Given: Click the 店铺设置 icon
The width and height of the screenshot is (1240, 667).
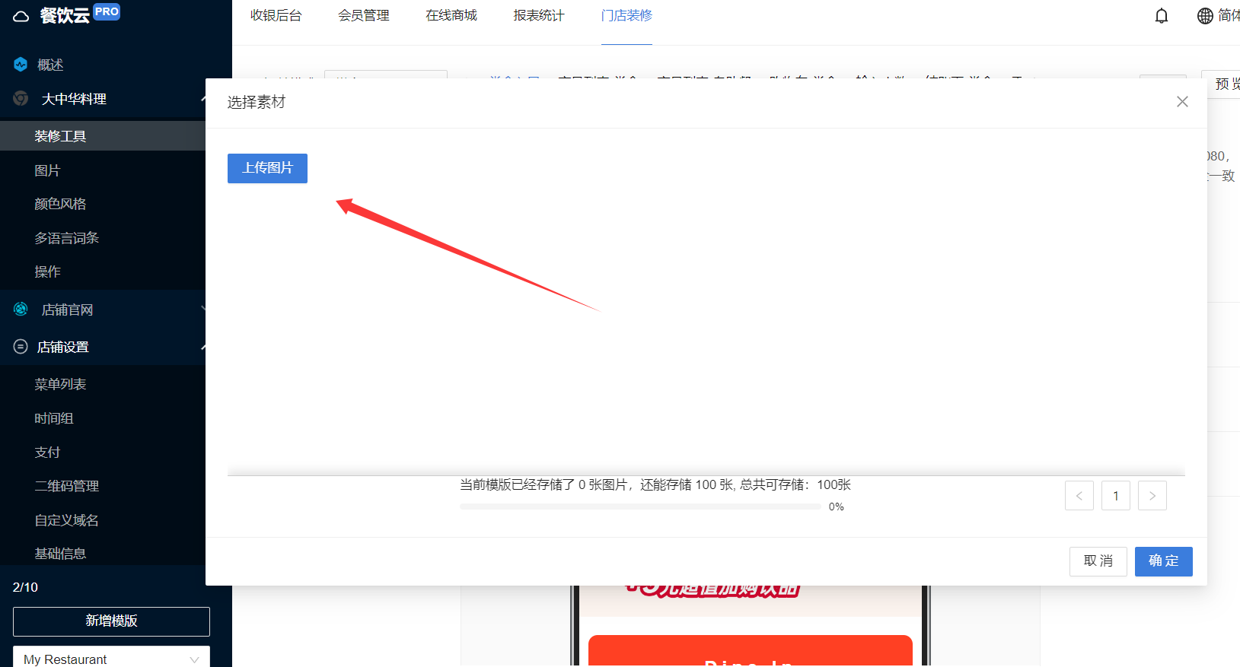Looking at the screenshot, I should click(21, 347).
